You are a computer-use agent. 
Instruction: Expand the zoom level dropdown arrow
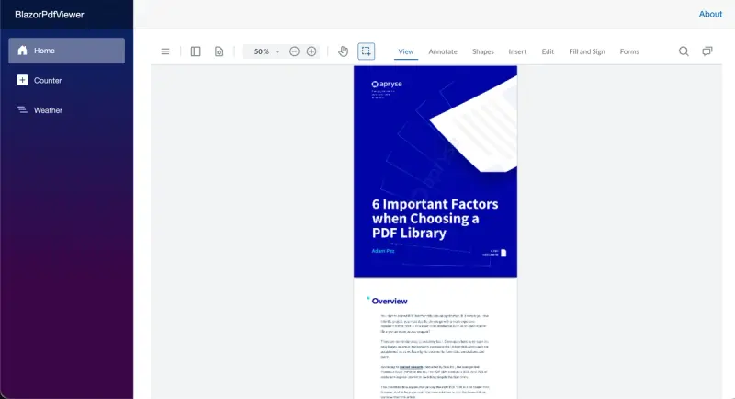[x=277, y=51]
